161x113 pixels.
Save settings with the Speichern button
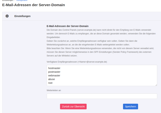tap(131, 106)
